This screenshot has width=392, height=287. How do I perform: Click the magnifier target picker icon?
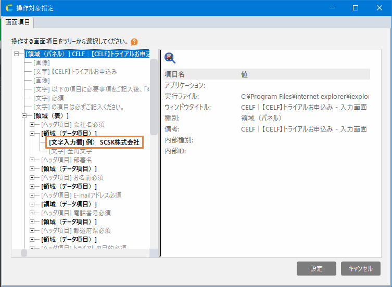point(170,58)
